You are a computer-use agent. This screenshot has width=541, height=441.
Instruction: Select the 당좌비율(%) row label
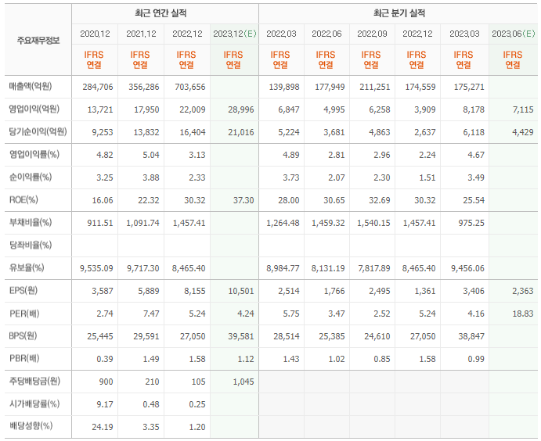click(x=31, y=246)
